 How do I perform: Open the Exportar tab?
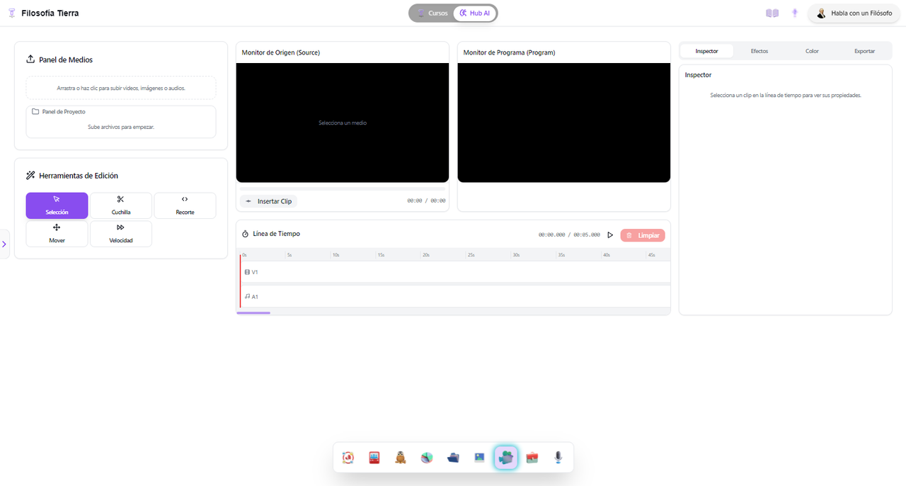click(x=864, y=51)
